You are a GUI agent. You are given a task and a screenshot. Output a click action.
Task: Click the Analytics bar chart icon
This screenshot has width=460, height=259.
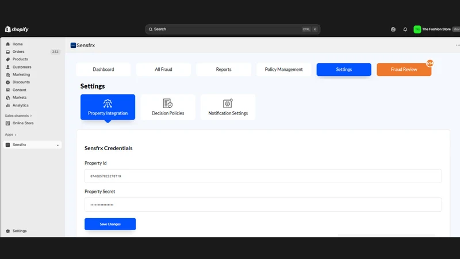[8, 105]
